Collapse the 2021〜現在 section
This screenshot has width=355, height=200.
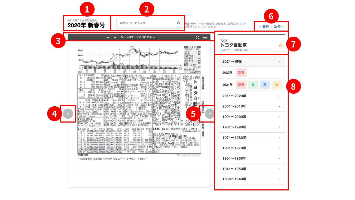tap(251, 61)
